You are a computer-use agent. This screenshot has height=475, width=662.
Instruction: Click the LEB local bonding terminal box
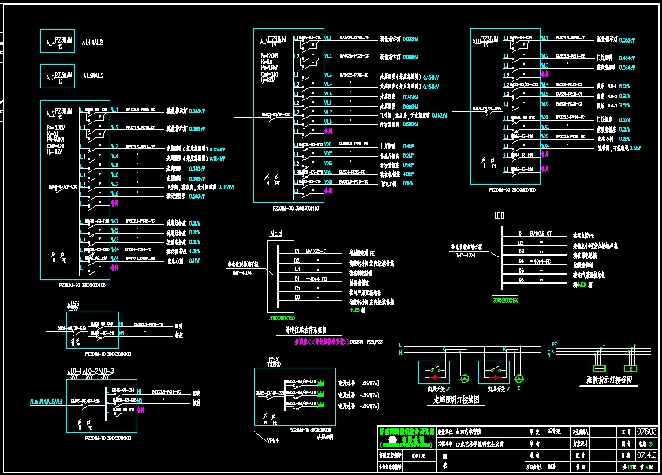[505, 259]
